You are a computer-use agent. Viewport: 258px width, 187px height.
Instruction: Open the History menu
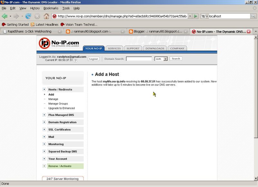[35, 8]
